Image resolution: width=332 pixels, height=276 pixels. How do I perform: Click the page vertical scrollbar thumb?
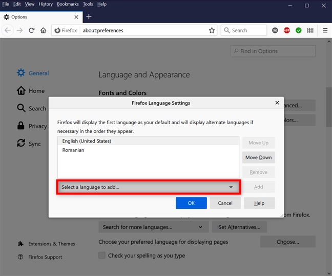(329, 107)
